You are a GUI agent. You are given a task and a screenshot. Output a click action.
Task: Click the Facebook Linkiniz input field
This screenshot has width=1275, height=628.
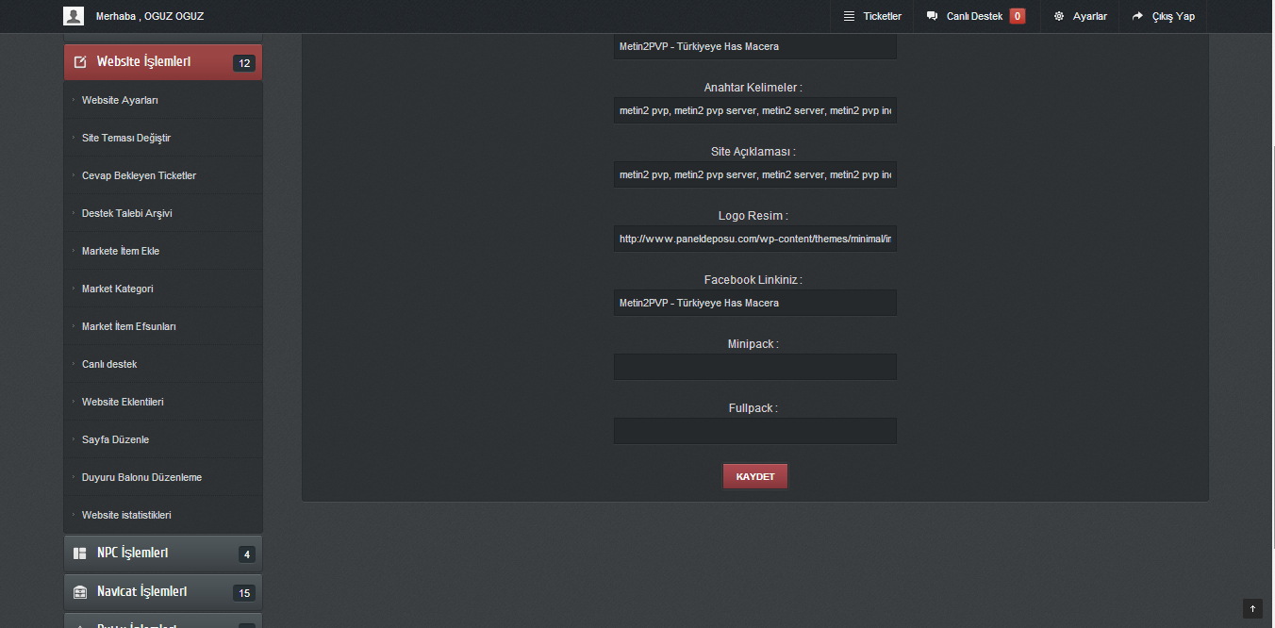coord(755,303)
